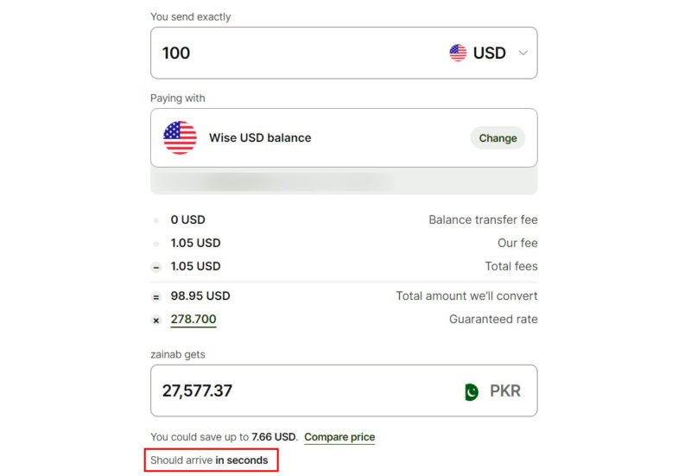Click the equals symbol beside 98.95 USD
The width and height of the screenshot is (691, 476).
click(156, 296)
